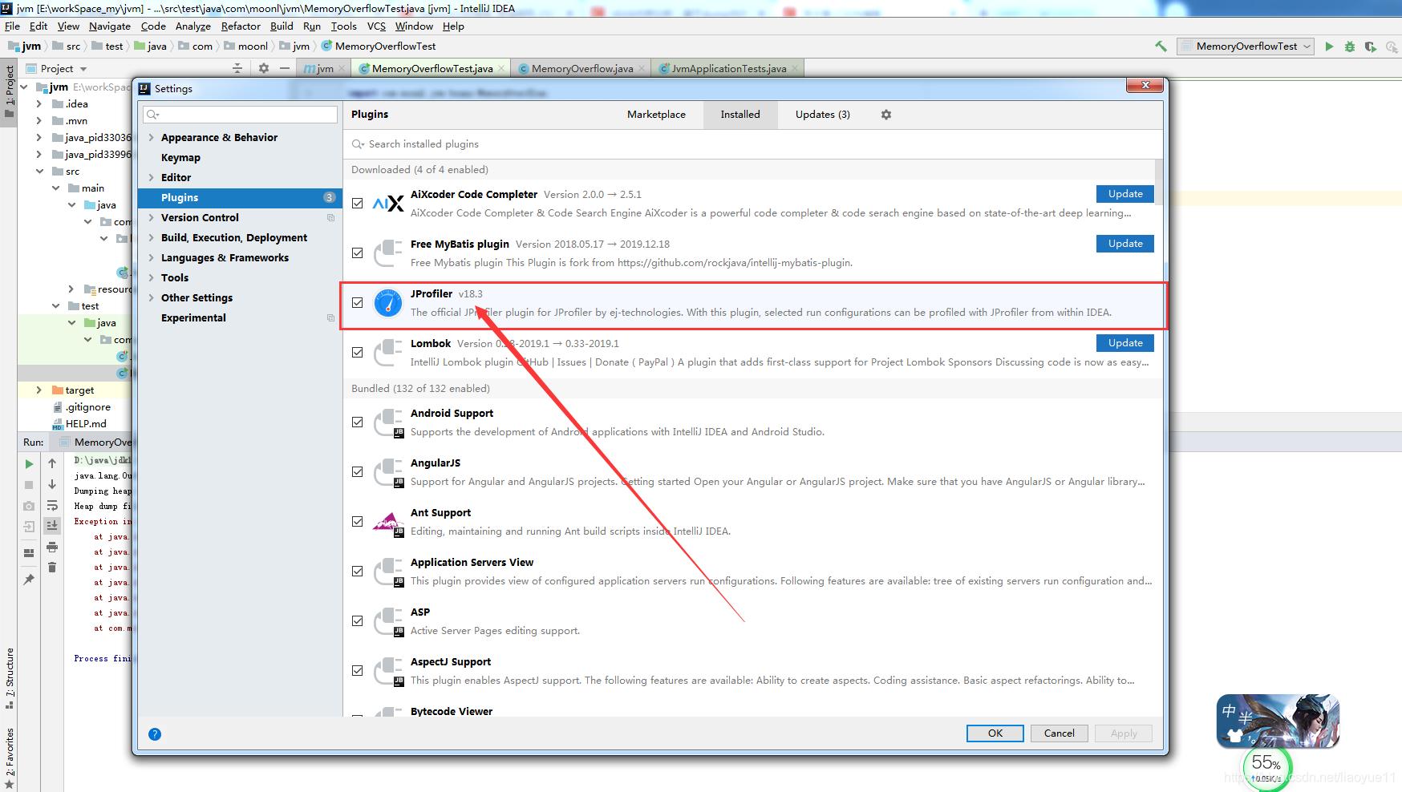
Task: Click dump threads camera icon
Action: [x=29, y=506]
